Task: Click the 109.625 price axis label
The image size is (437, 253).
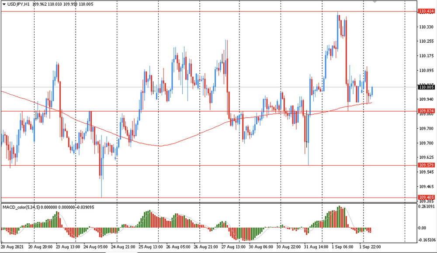Action: point(427,157)
